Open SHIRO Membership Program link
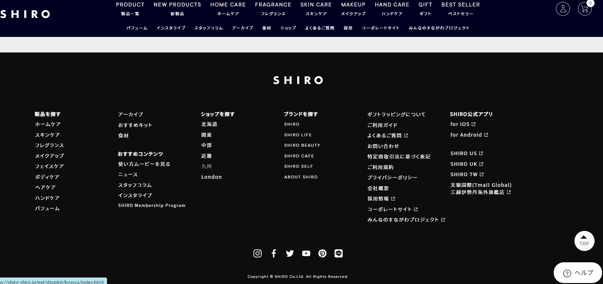Viewport: 603px width, 284px height. [x=152, y=205]
